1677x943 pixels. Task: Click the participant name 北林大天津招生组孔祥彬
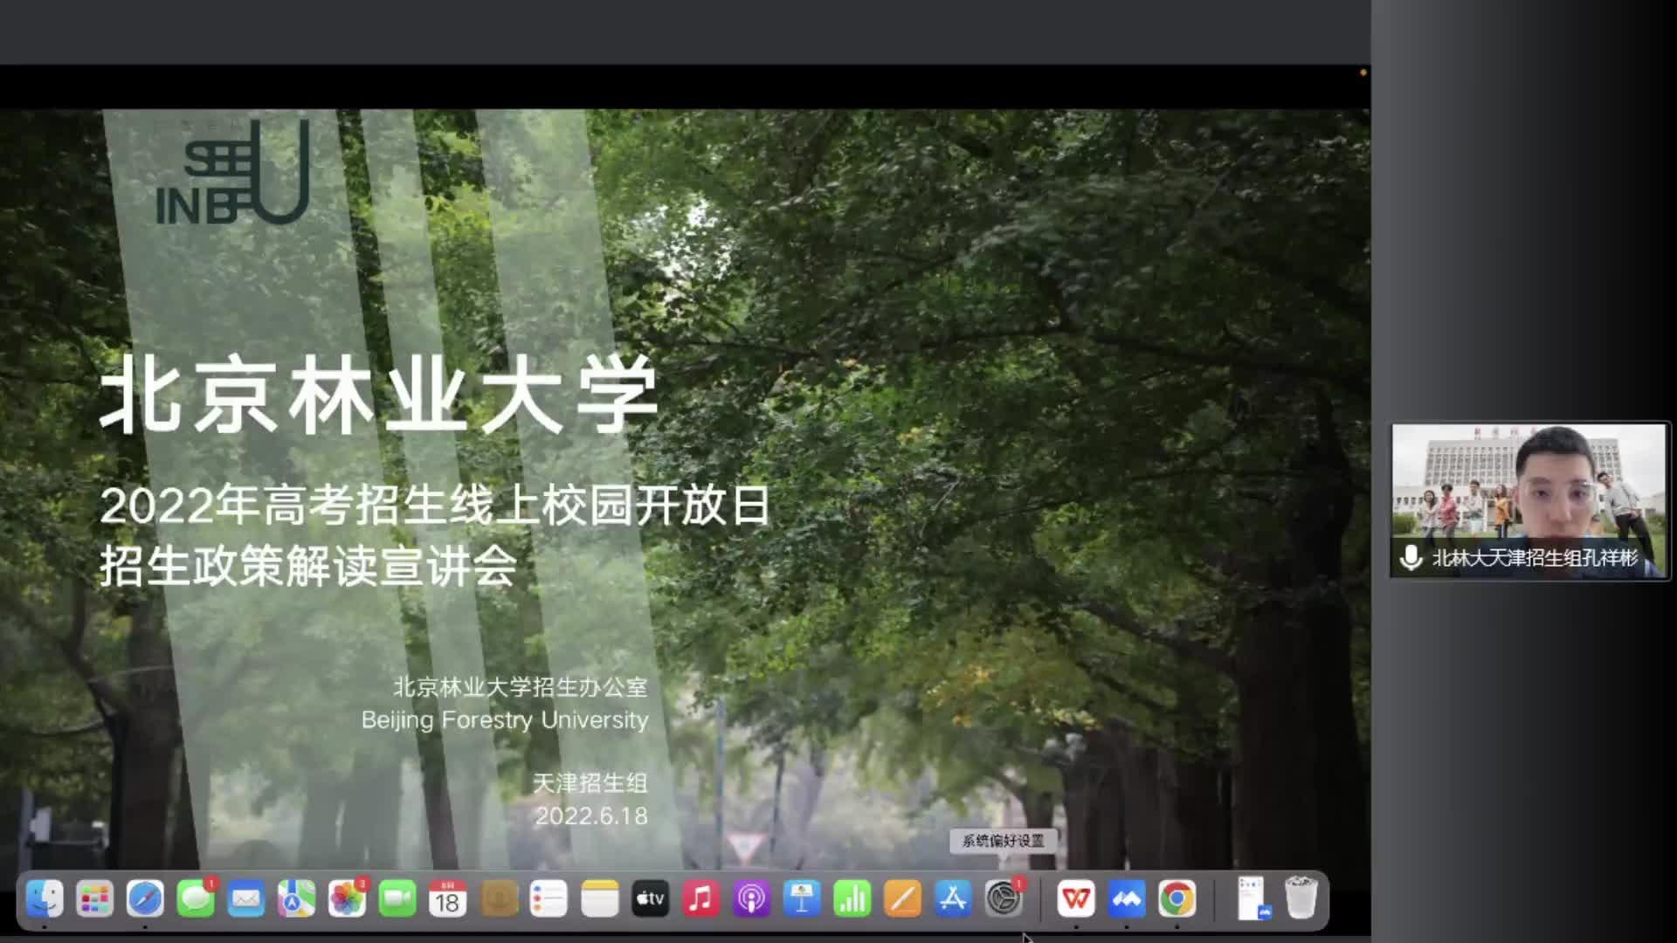[x=1535, y=558]
